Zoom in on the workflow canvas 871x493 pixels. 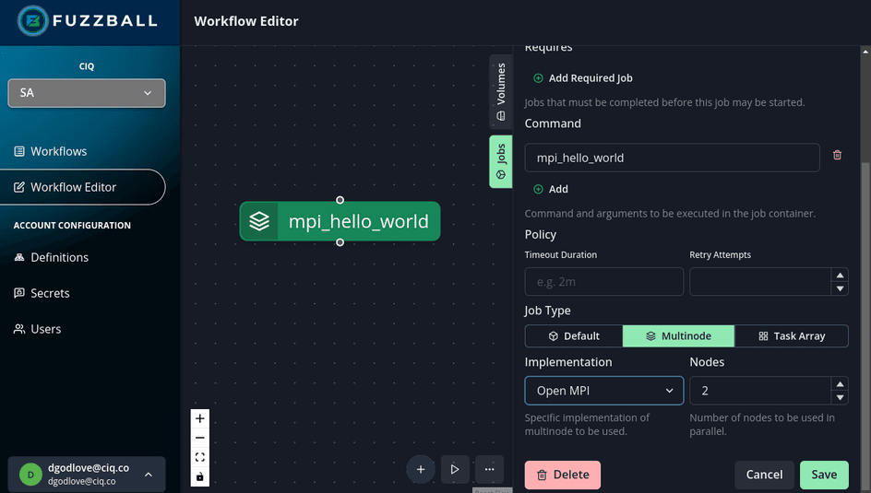[x=200, y=418]
